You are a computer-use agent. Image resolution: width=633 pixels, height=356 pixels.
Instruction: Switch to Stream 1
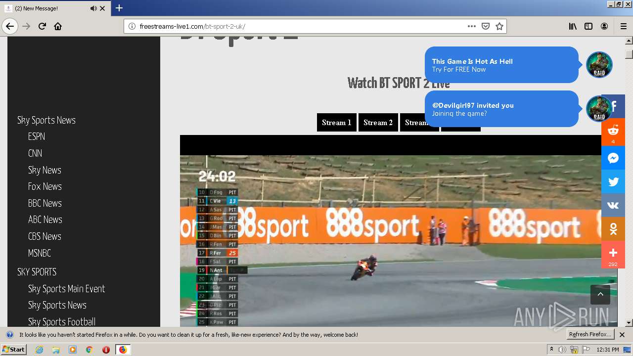point(337,123)
